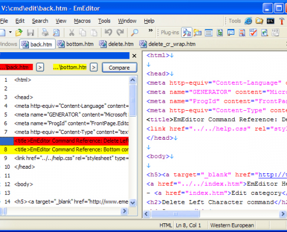Click the Save floppy disk icon

click(31, 32)
